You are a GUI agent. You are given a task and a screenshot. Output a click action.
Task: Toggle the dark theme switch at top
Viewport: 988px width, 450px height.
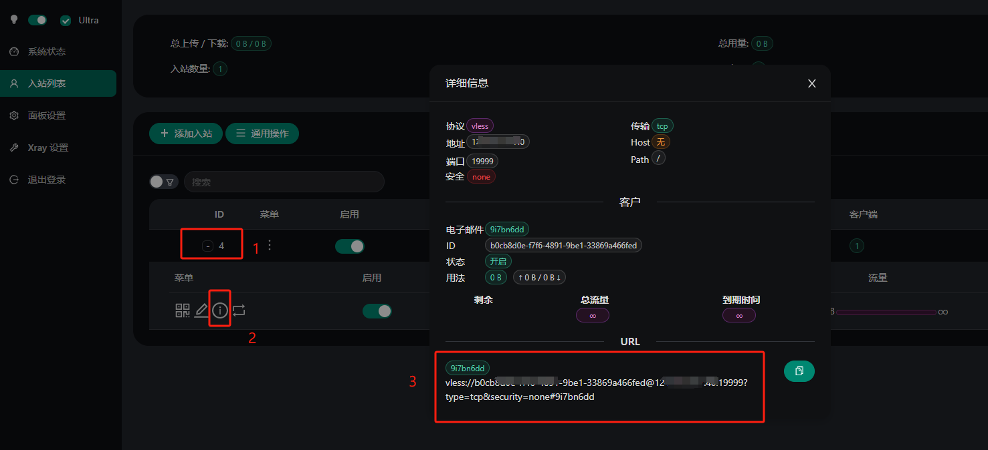[37, 20]
